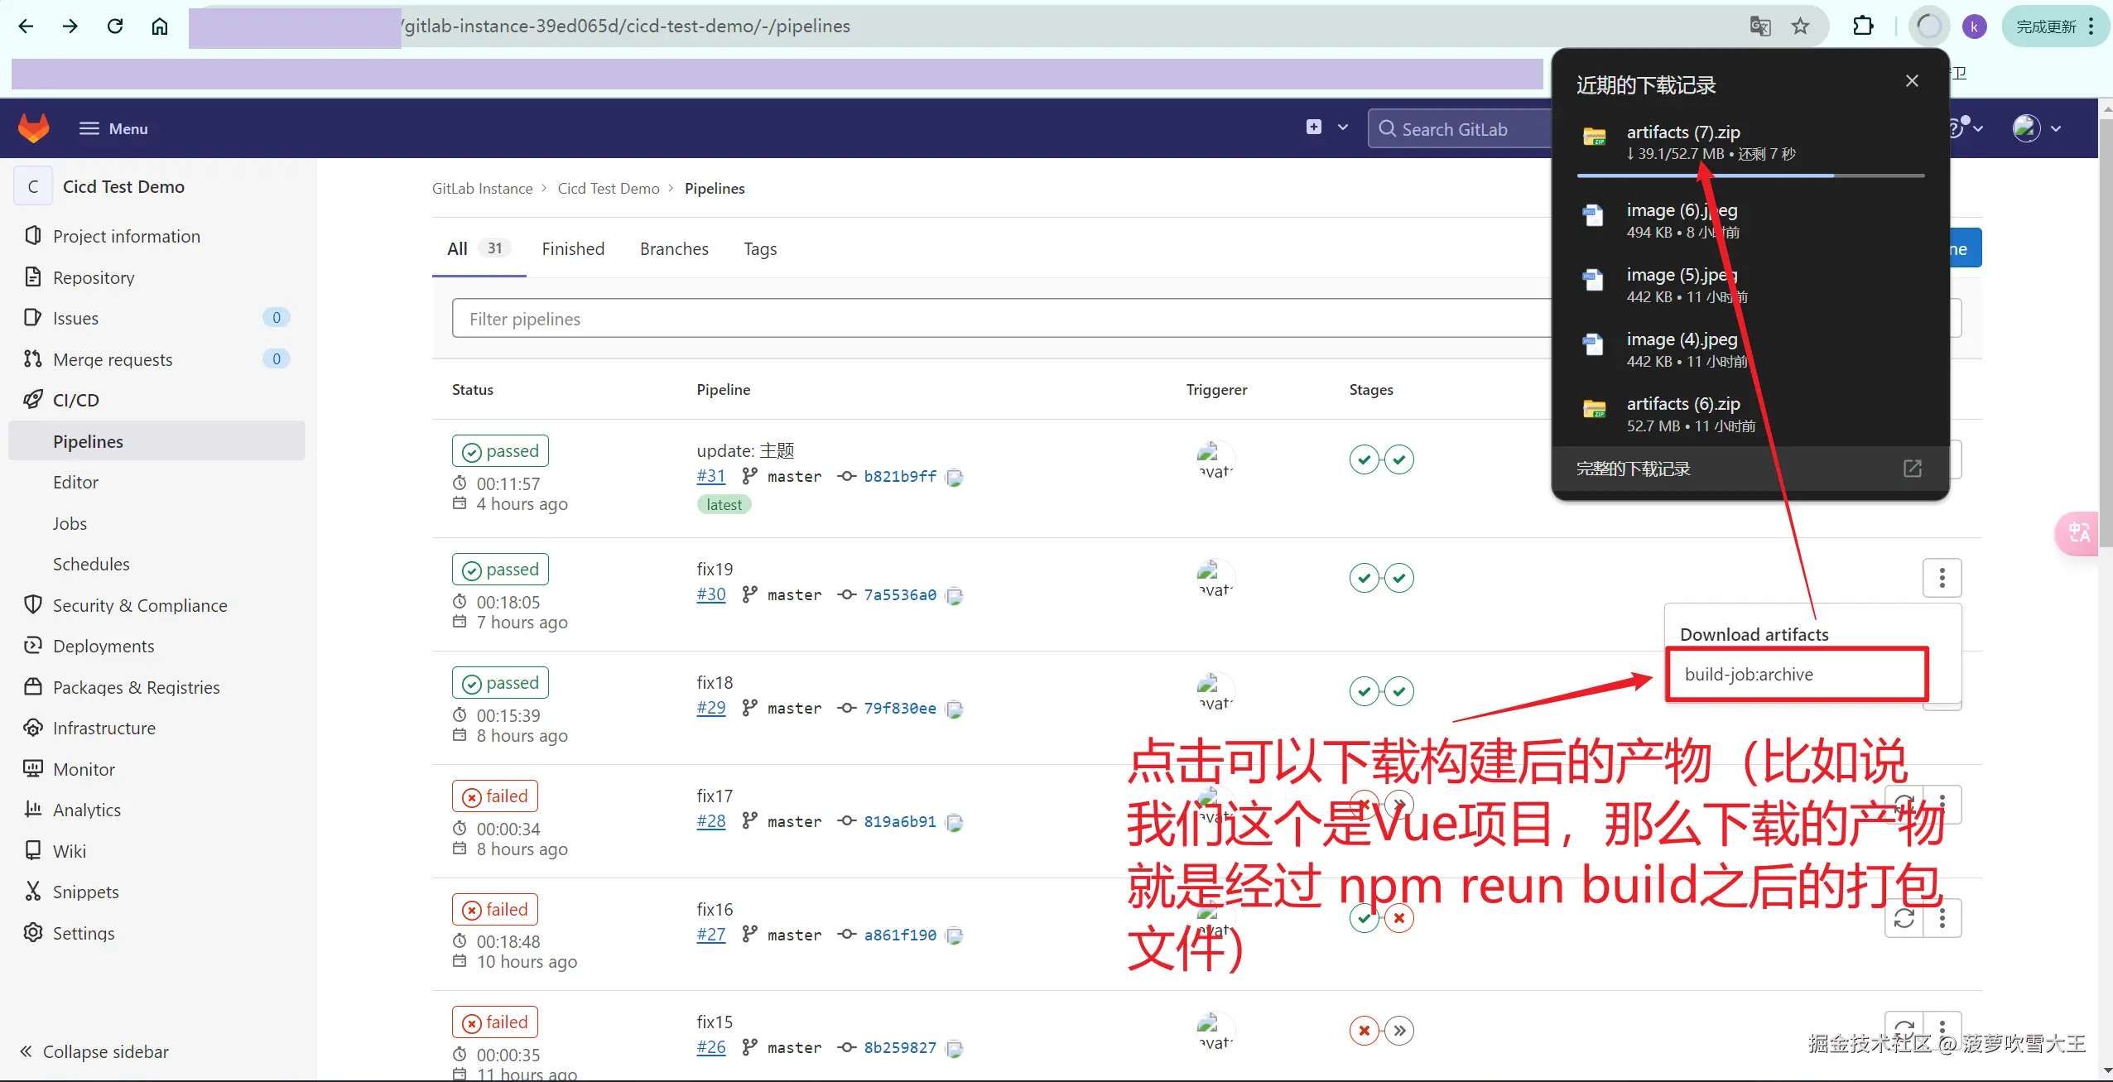
Task: Click the branch icon beside master on #31
Action: pos(750,476)
